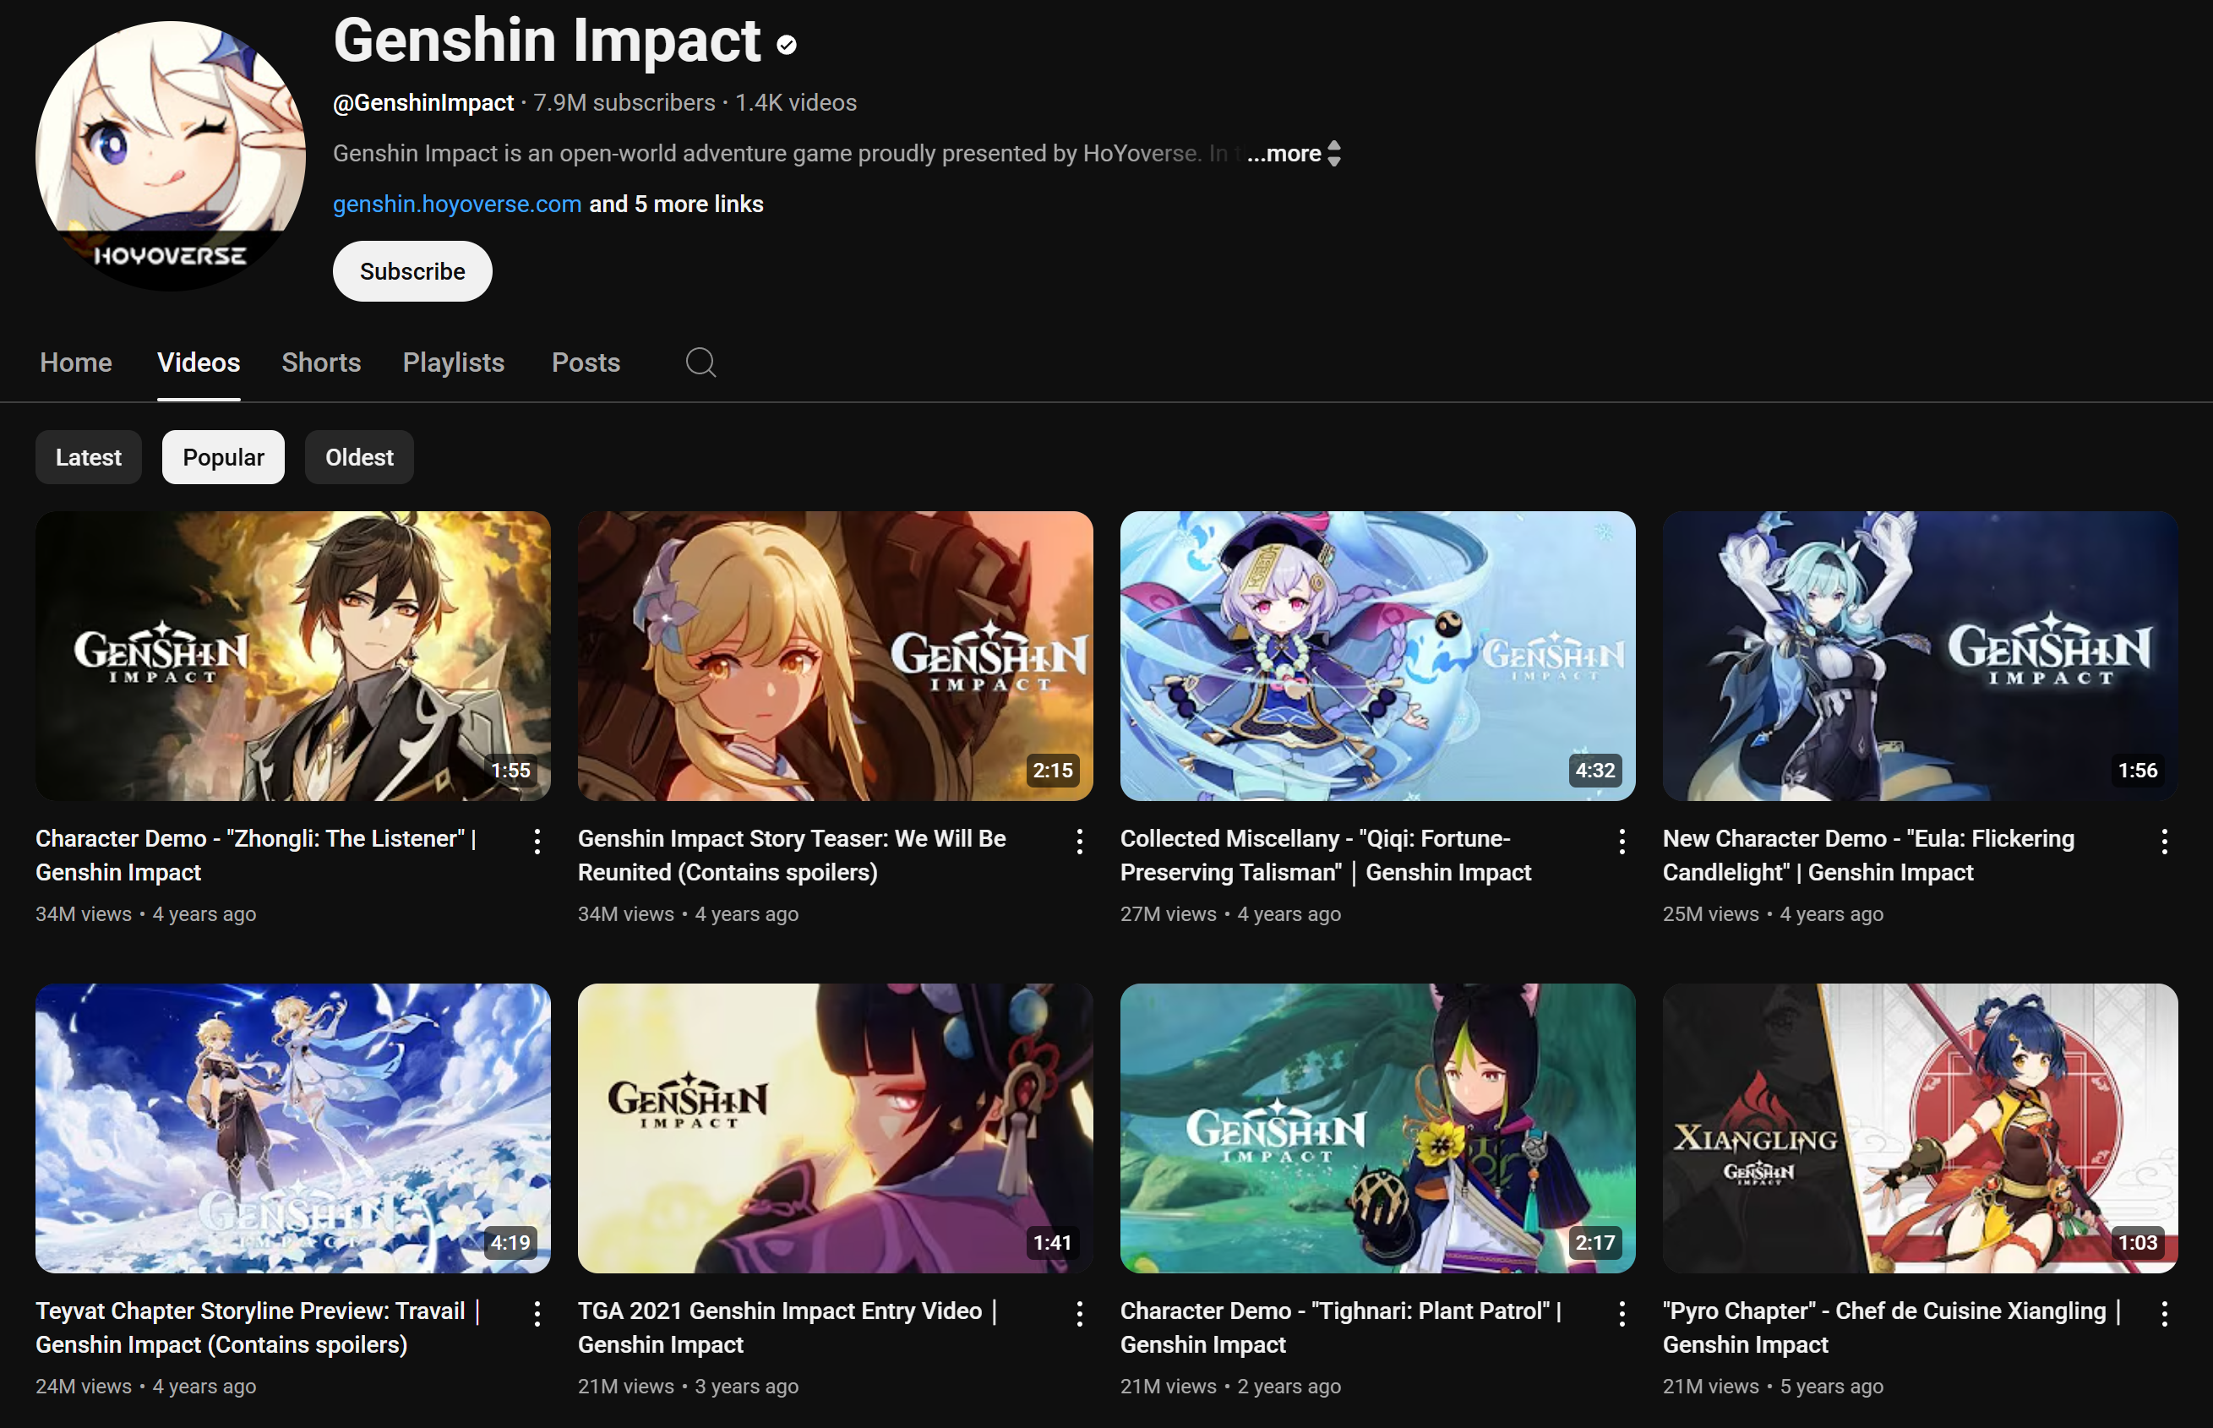The height and width of the screenshot is (1428, 2213).
Task: Show the 'and 5 more links' list
Action: [x=676, y=204]
